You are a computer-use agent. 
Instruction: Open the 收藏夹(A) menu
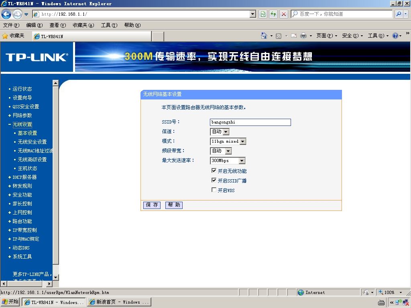click(x=83, y=25)
